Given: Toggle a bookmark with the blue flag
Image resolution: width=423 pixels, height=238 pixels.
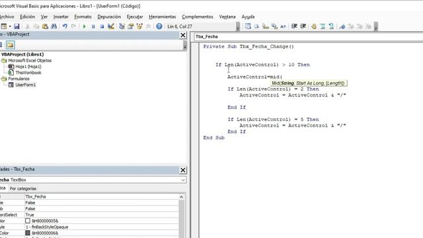Looking at the screenshot, I should pyautogui.click(x=342, y=26).
